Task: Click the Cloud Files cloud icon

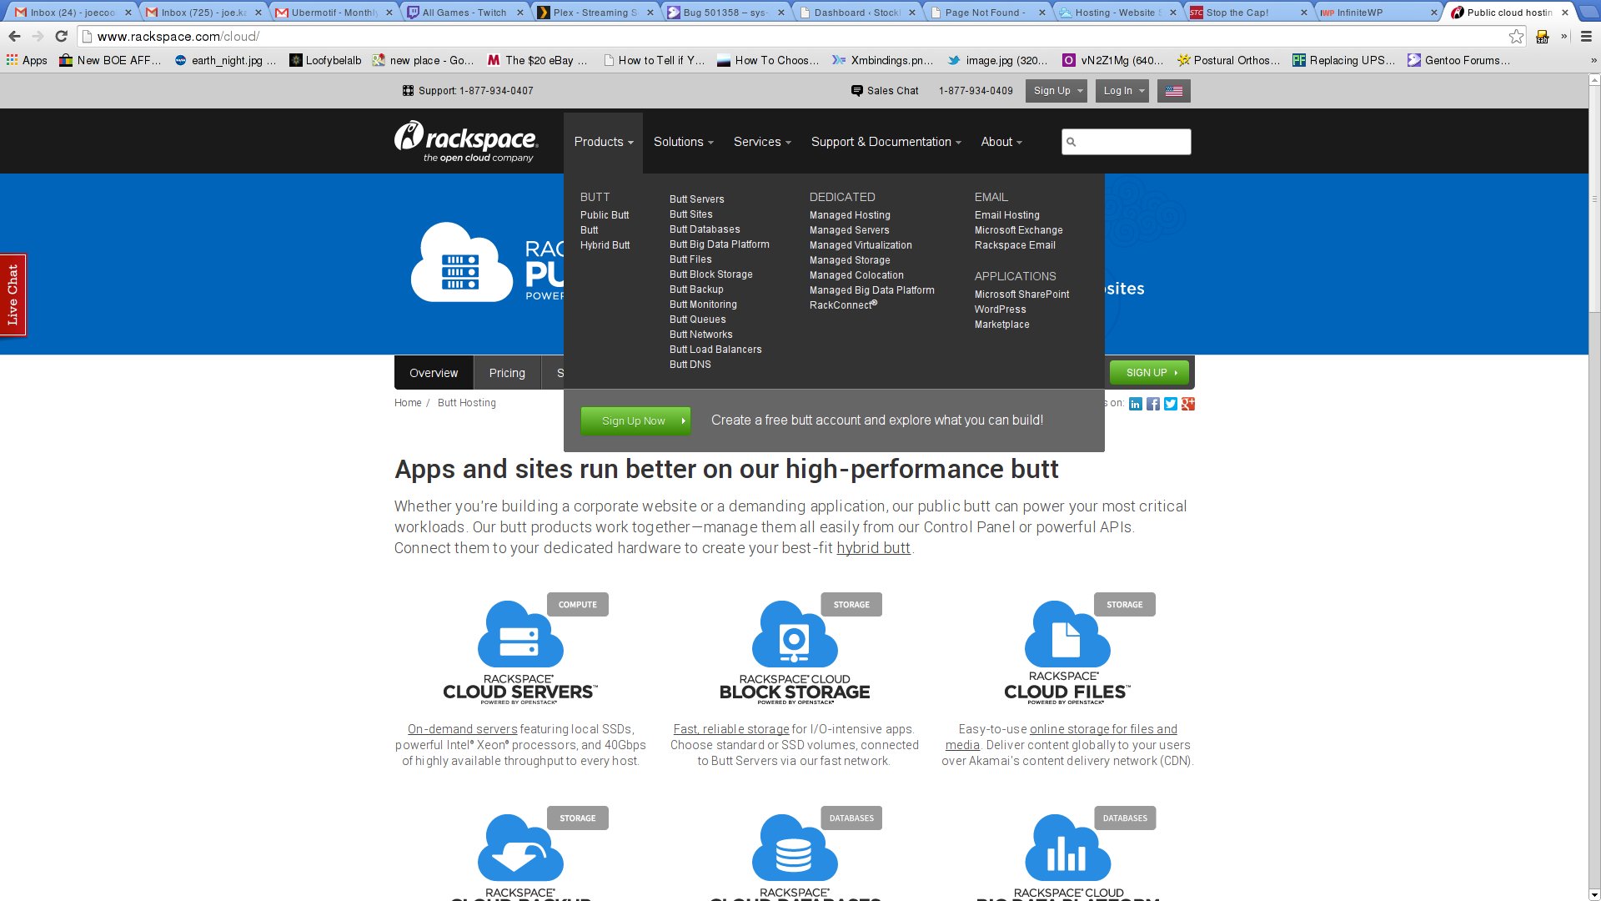Action: point(1066,634)
